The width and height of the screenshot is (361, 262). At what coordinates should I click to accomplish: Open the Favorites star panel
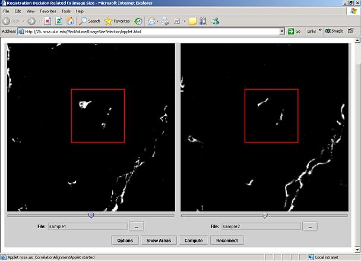tap(118, 21)
